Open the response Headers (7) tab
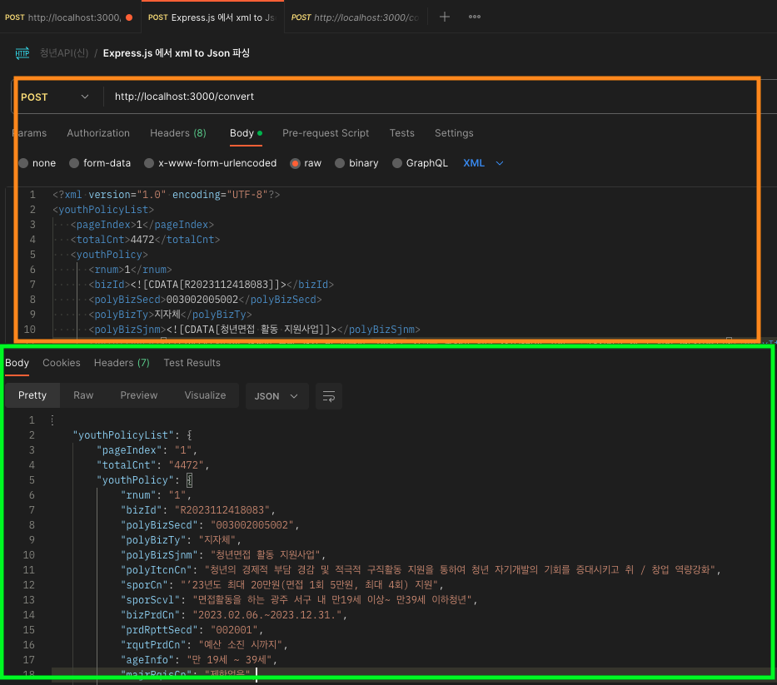This screenshot has height=685, width=777. tap(122, 363)
